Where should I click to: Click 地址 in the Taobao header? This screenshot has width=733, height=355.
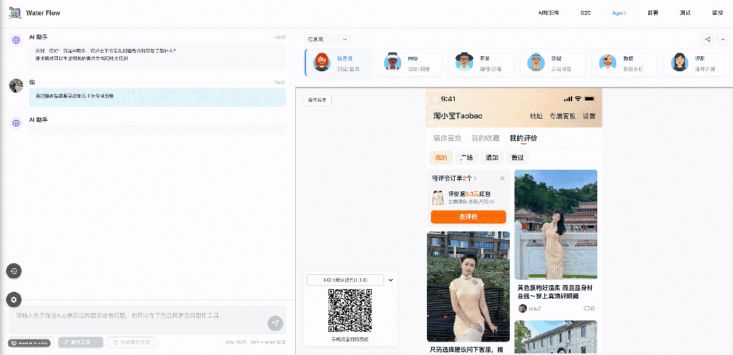[x=536, y=116]
